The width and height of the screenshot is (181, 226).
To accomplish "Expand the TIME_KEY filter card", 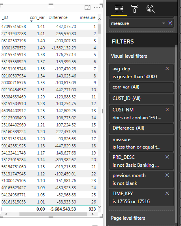I will click(141, 198).
